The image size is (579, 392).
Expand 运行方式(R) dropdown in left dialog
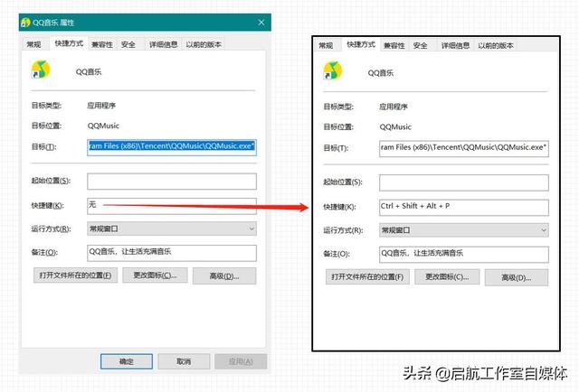(x=172, y=229)
